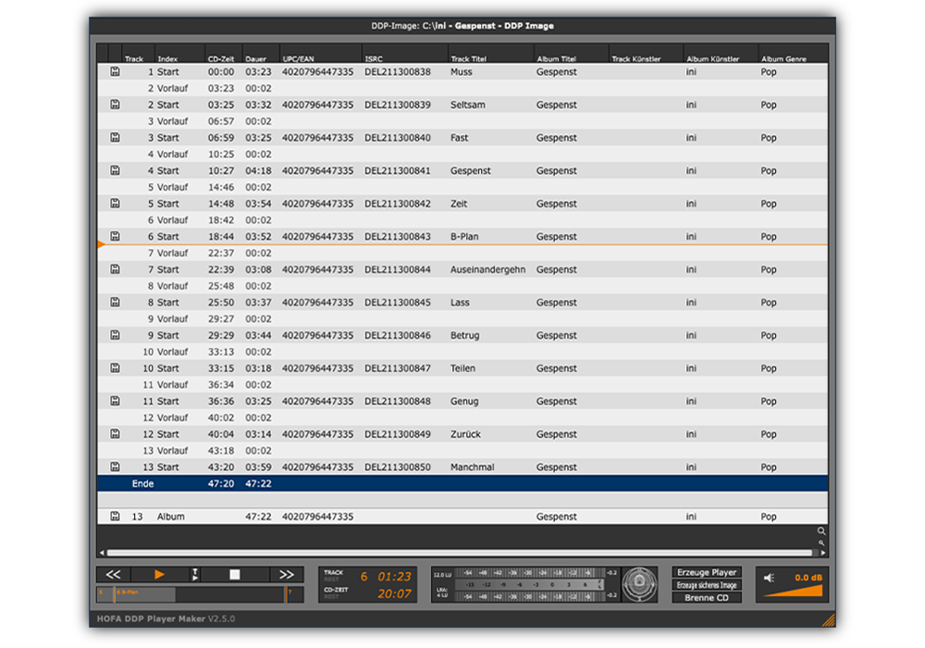Click the Dauer value 04:18
This screenshot has width=925, height=648.
coord(258,170)
